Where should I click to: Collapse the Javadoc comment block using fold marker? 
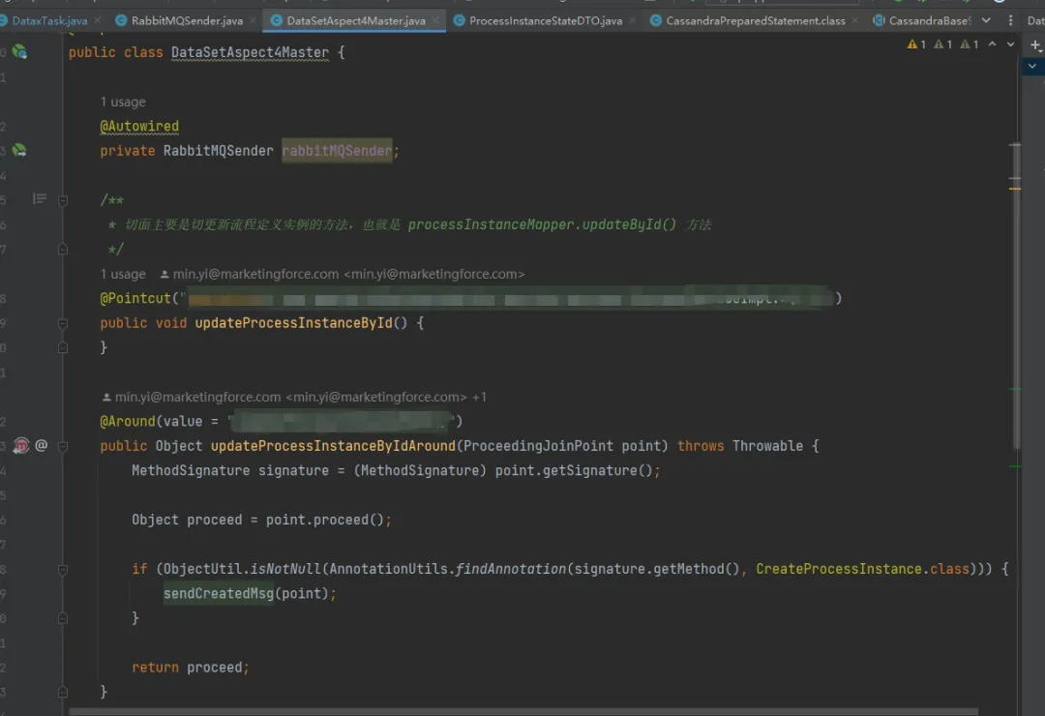(x=63, y=200)
